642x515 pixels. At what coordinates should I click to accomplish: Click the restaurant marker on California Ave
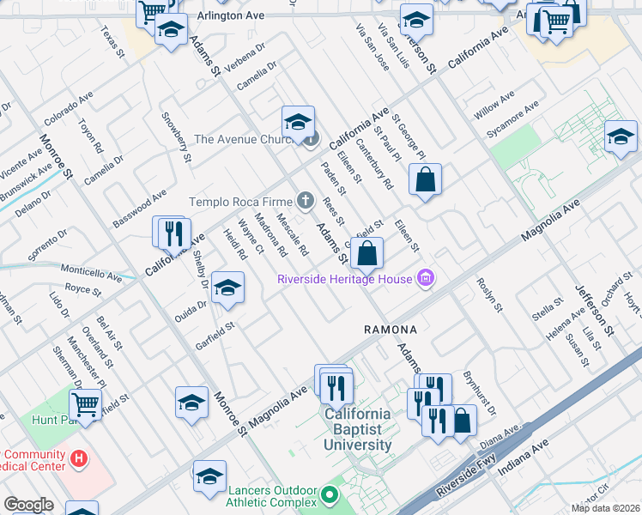(174, 234)
